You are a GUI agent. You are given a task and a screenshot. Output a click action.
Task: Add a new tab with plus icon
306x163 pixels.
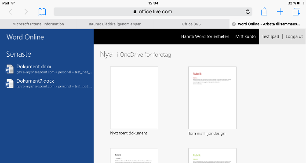click(280, 12)
